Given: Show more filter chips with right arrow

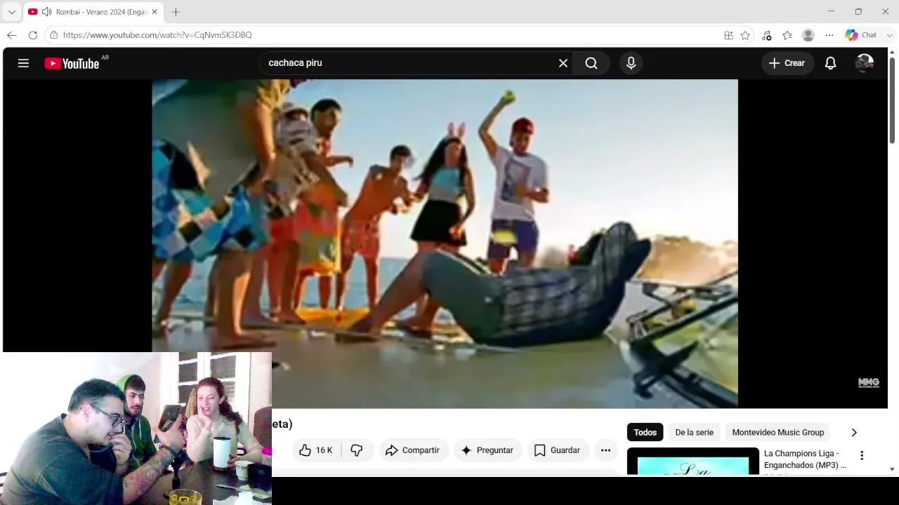Looking at the screenshot, I should click(x=854, y=433).
